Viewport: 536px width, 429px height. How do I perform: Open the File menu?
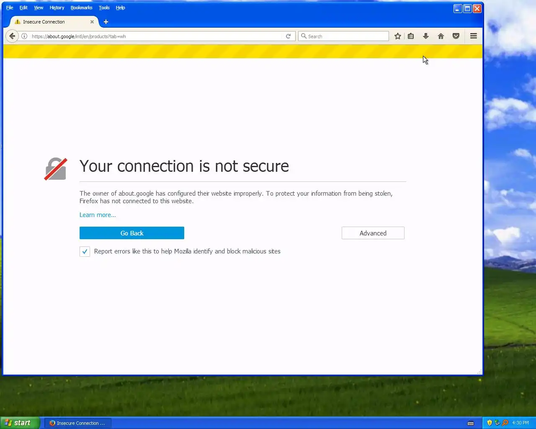point(10,8)
